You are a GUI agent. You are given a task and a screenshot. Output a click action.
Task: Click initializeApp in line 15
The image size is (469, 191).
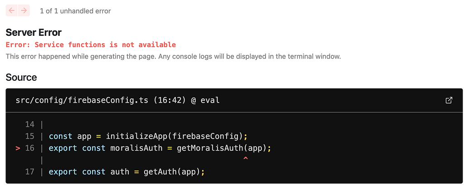coord(137,136)
